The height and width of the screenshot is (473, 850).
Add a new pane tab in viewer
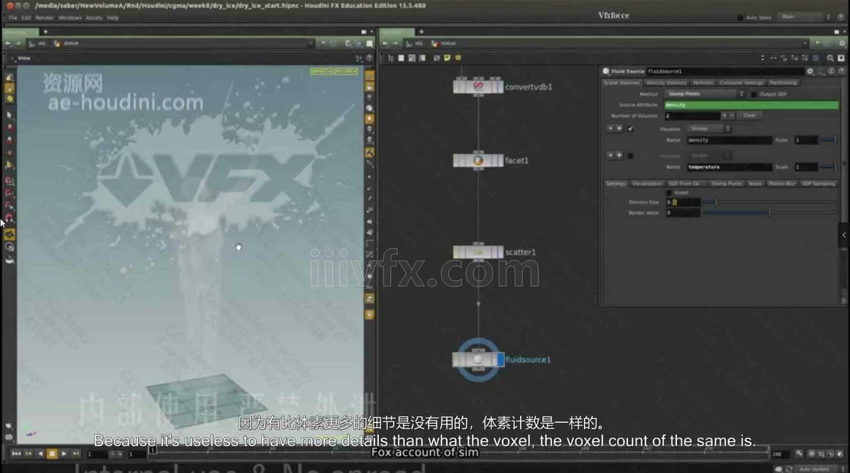45,32
